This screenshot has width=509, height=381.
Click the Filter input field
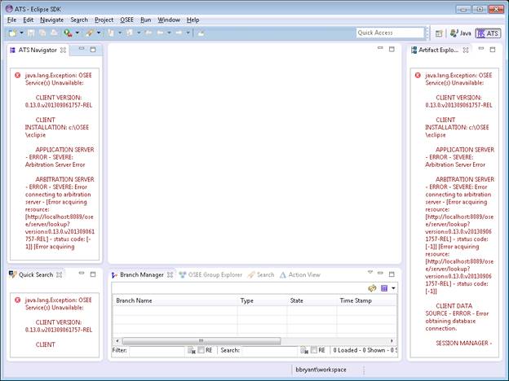pos(157,351)
